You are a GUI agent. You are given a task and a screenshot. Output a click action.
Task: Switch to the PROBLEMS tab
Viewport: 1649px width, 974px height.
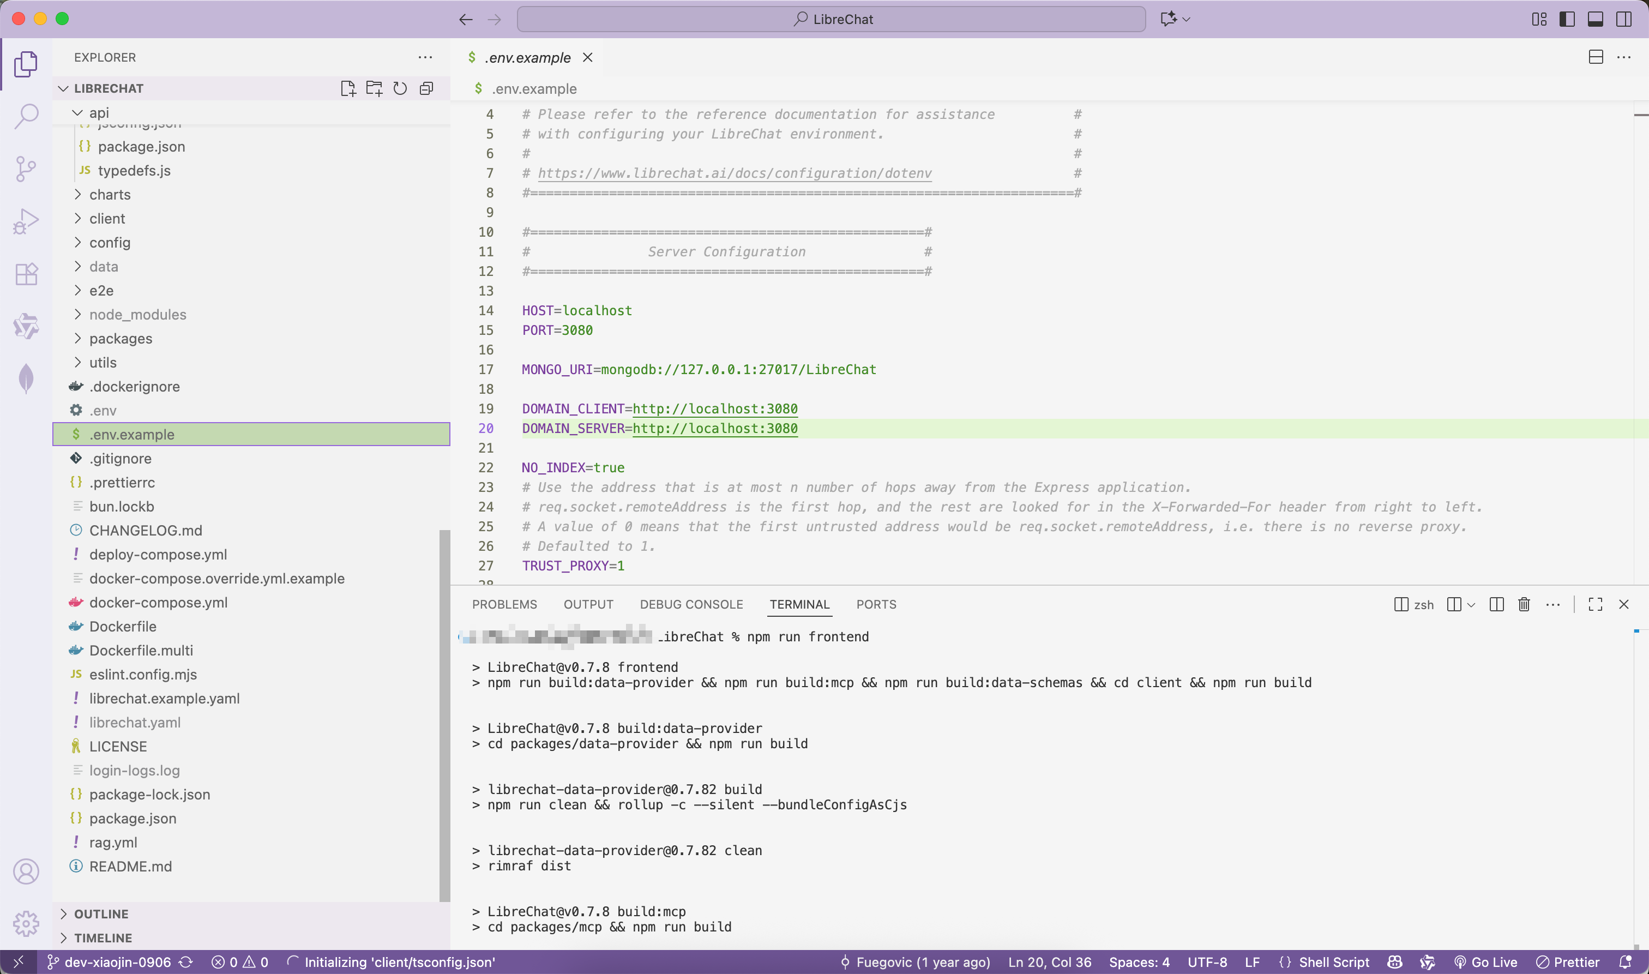[504, 604]
